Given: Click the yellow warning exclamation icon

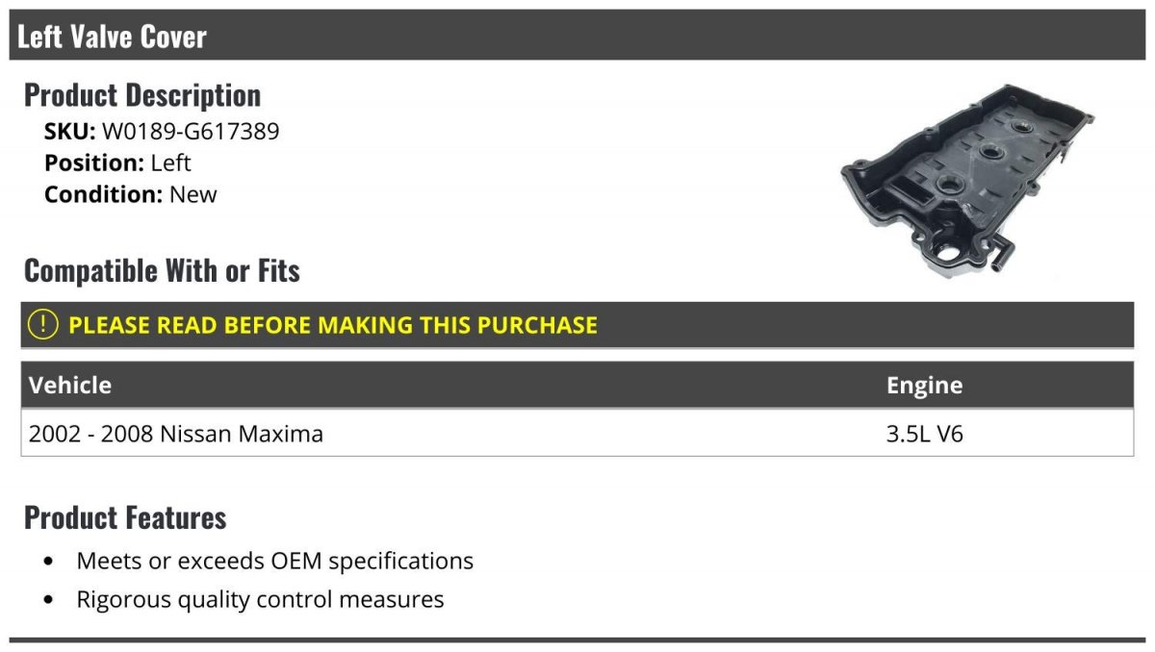Looking at the screenshot, I should click(42, 325).
